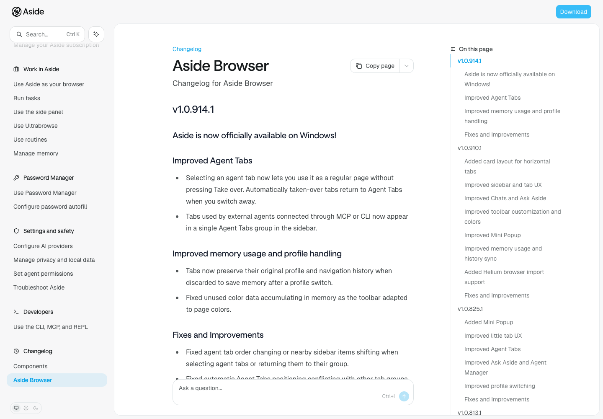Click the copy icon in Copy page

click(359, 66)
